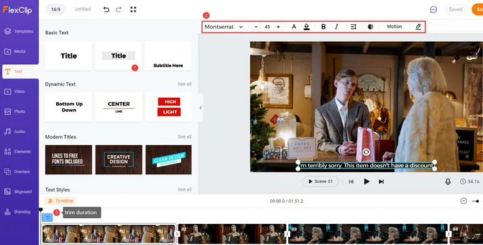The image size is (483, 245).
Task: Open the Templates sidebar section
Action: 19,31
